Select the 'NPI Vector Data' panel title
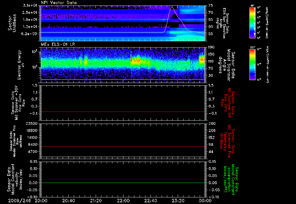Viewport: 296px width, 204px height. point(59,3)
